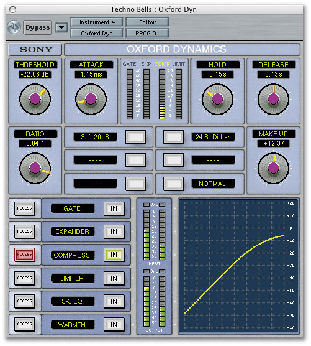Click the 1.15 ms attack value field
The height and width of the screenshot is (346, 311).
pyautogui.click(x=91, y=74)
